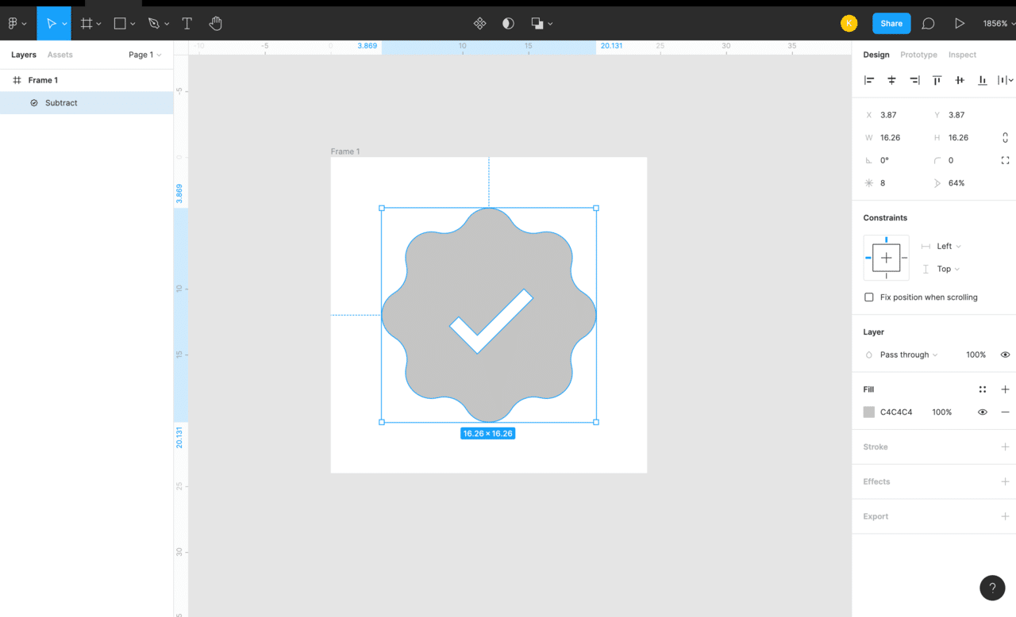Select the Subtract layer
The image size is (1016, 617).
click(61, 103)
